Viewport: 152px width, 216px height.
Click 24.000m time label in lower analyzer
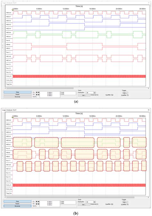click(x=119, y=116)
